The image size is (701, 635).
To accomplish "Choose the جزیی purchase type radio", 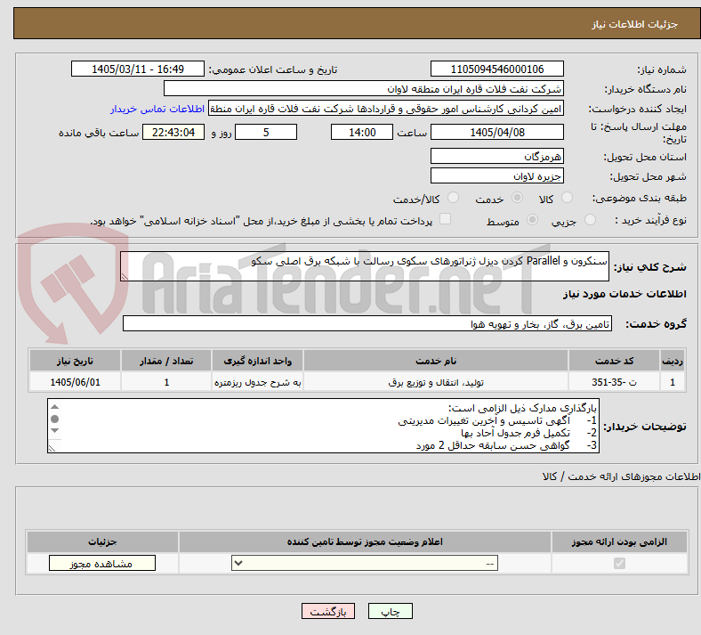I will pos(590,220).
